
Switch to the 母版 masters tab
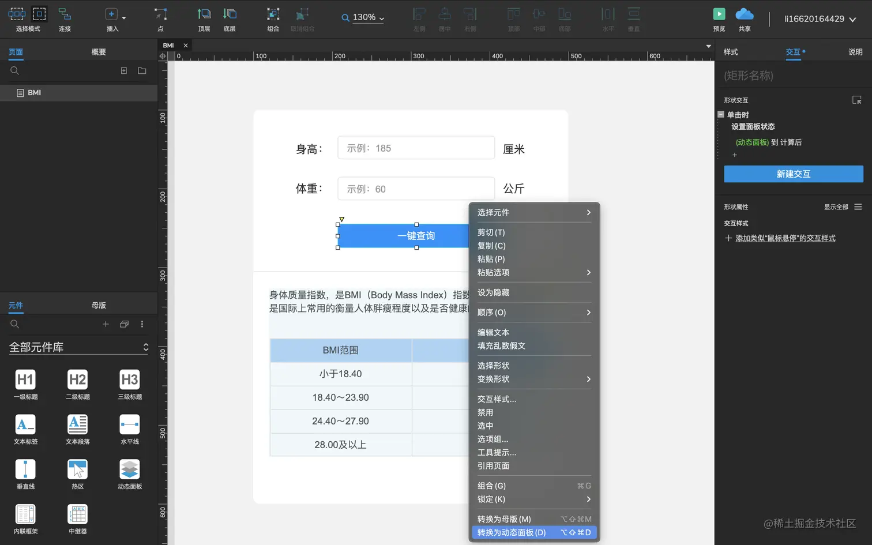(x=99, y=305)
